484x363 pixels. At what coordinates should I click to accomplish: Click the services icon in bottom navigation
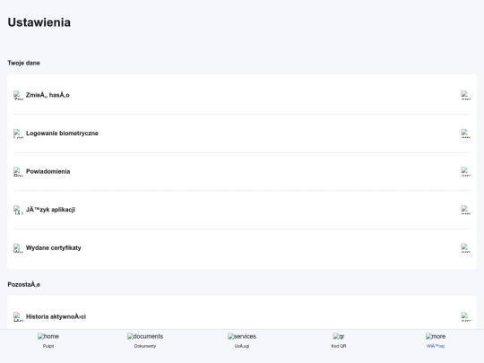(x=242, y=336)
